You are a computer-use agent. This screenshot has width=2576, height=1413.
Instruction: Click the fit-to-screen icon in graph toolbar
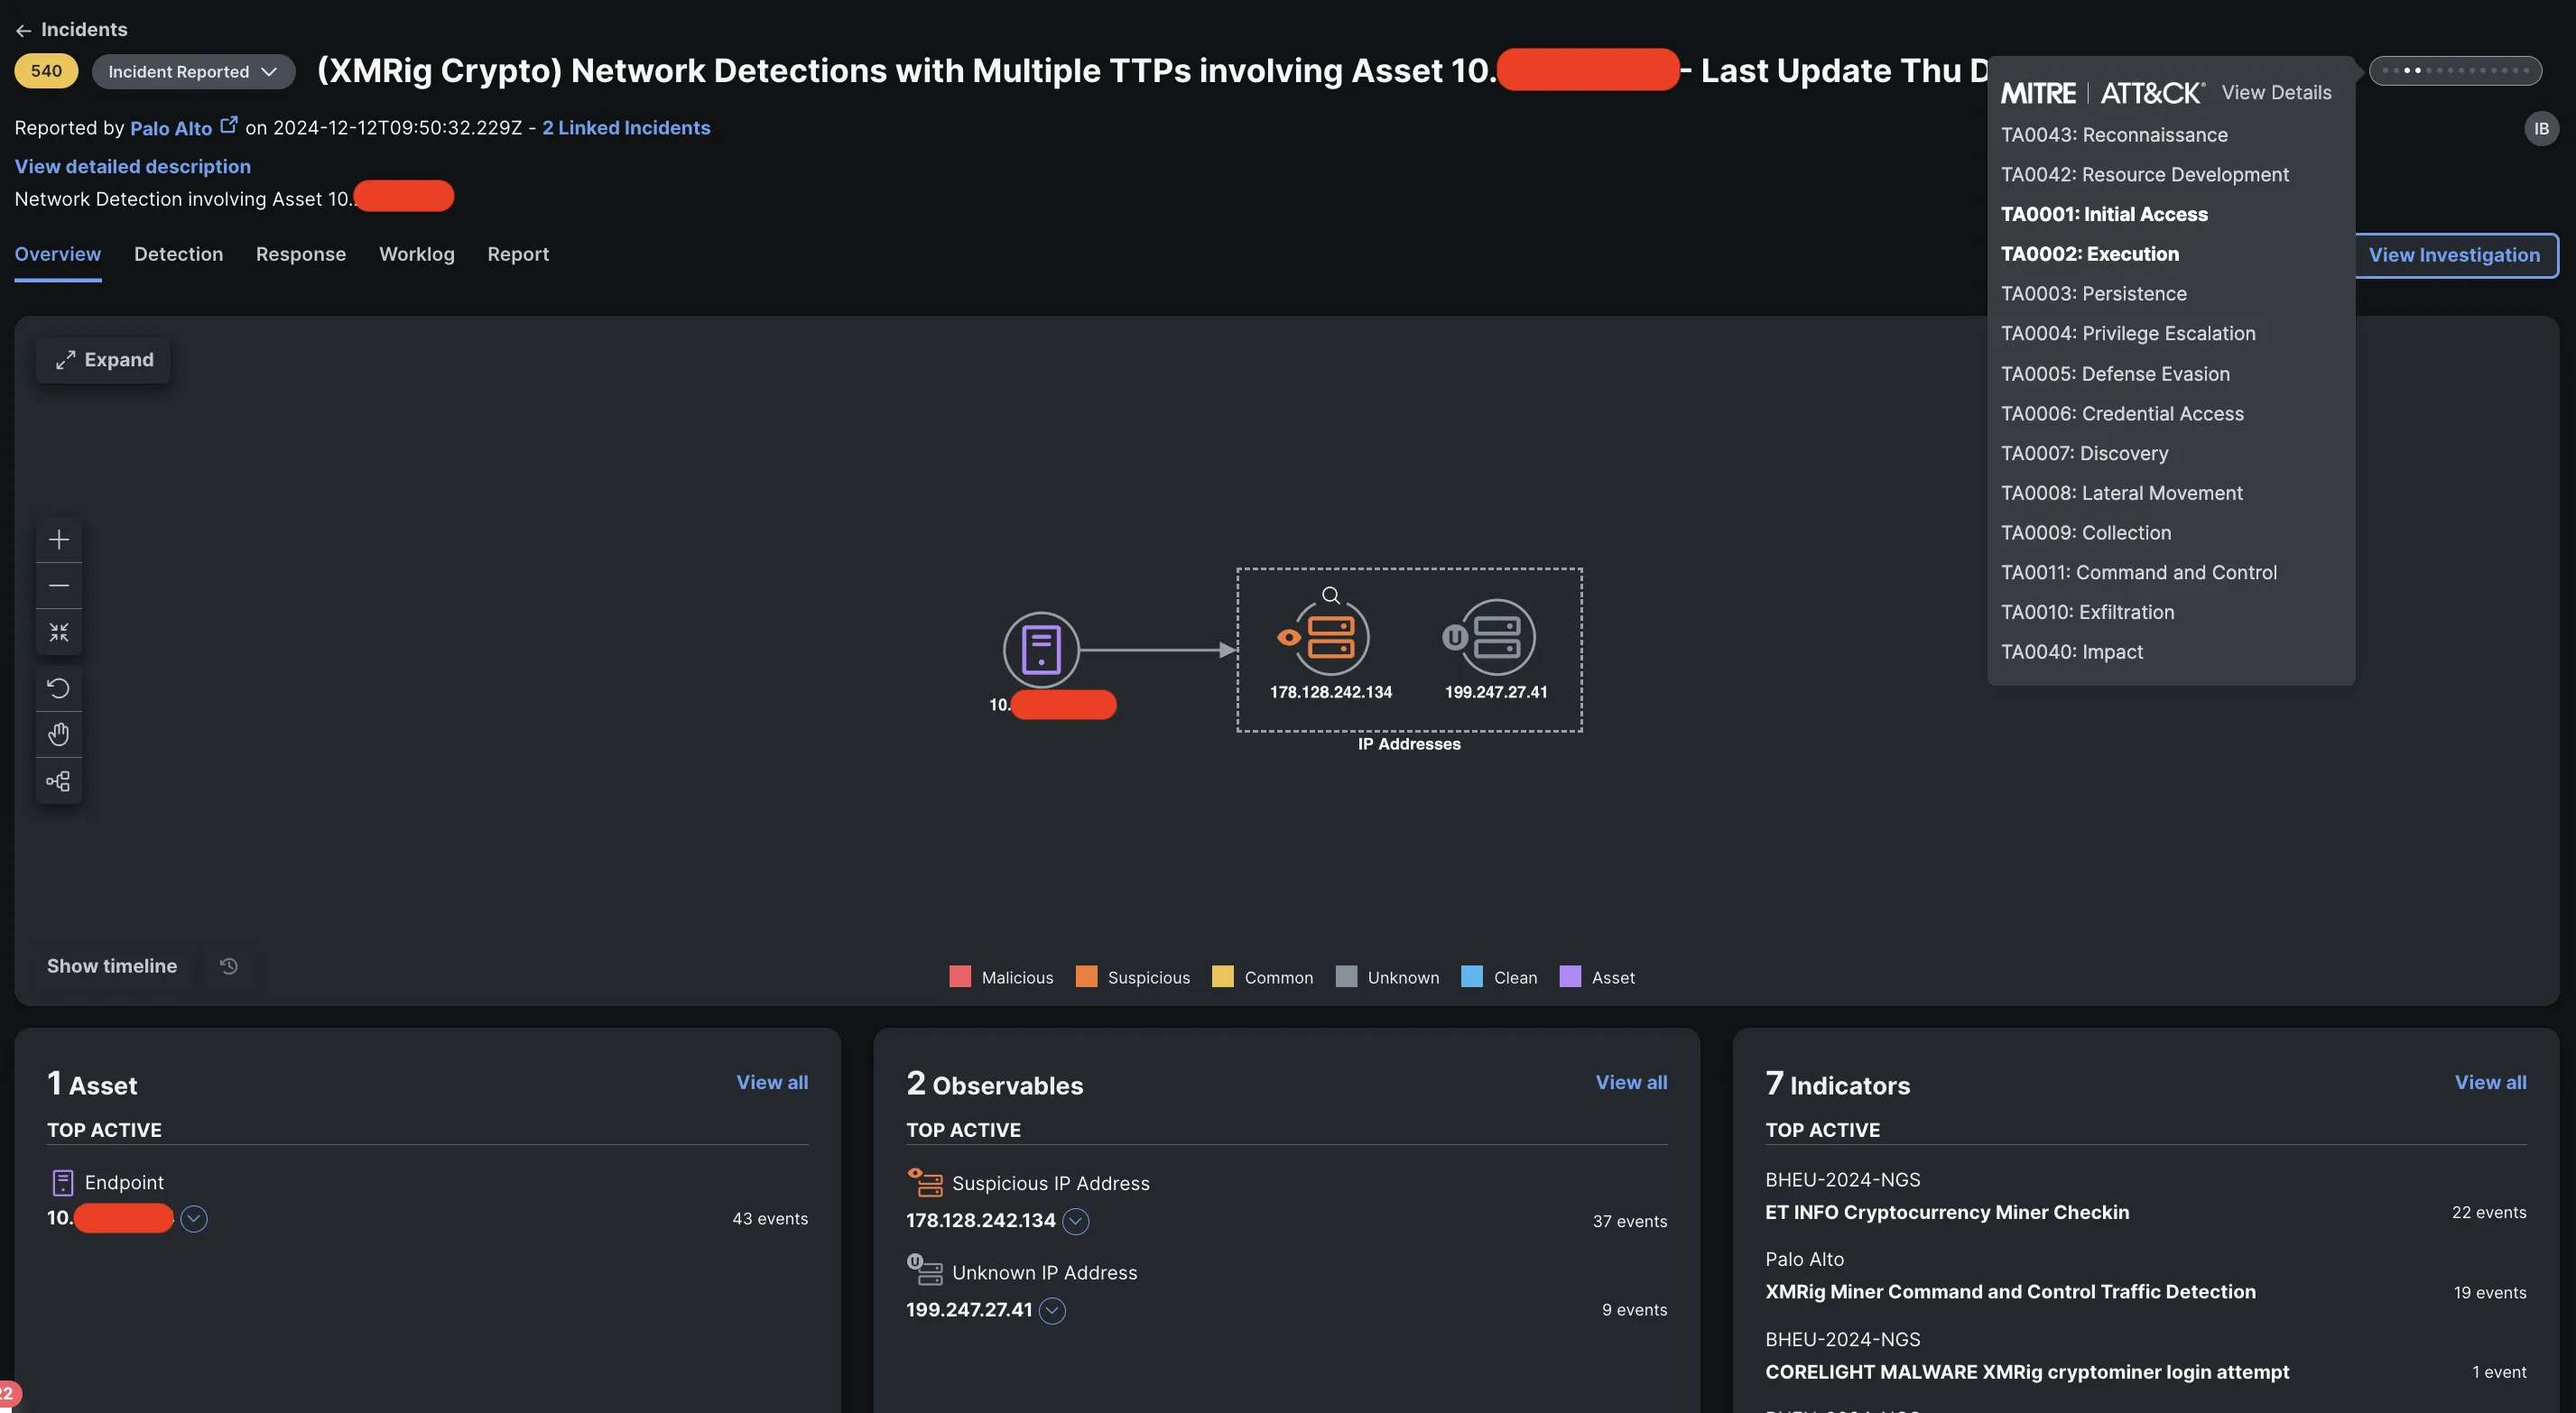click(x=59, y=632)
